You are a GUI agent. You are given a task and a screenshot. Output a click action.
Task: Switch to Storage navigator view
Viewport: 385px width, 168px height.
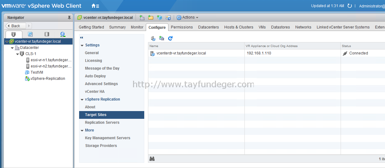(47, 34)
